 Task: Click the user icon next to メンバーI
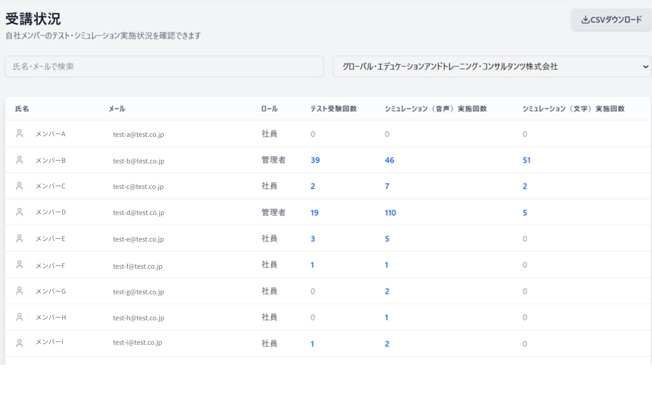pyautogui.click(x=20, y=343)
